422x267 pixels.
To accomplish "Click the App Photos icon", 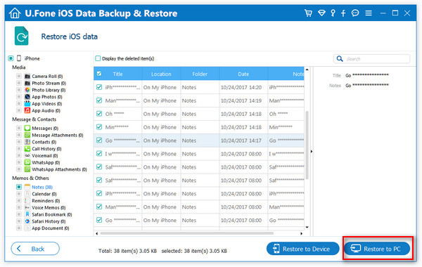I will (x=27, y=97).
